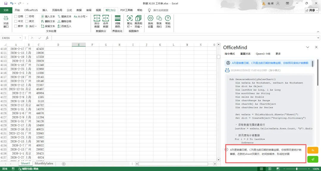
Task: Click the 删除文本 delete text tool
Action: click(48, 21)
